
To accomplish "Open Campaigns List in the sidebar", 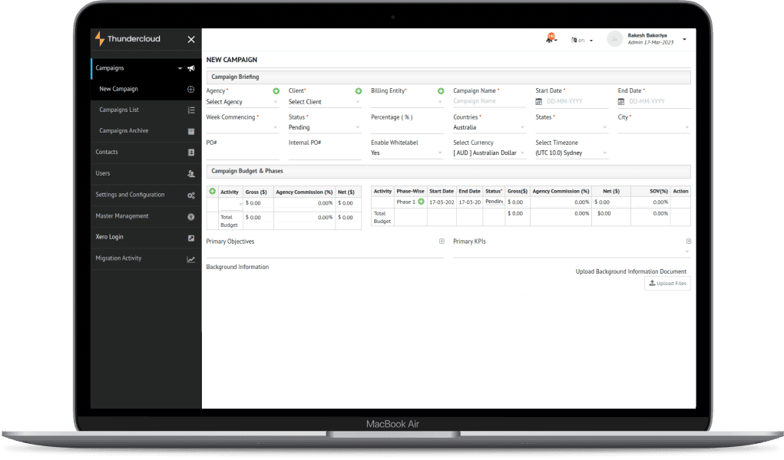I will click(119, 110).
